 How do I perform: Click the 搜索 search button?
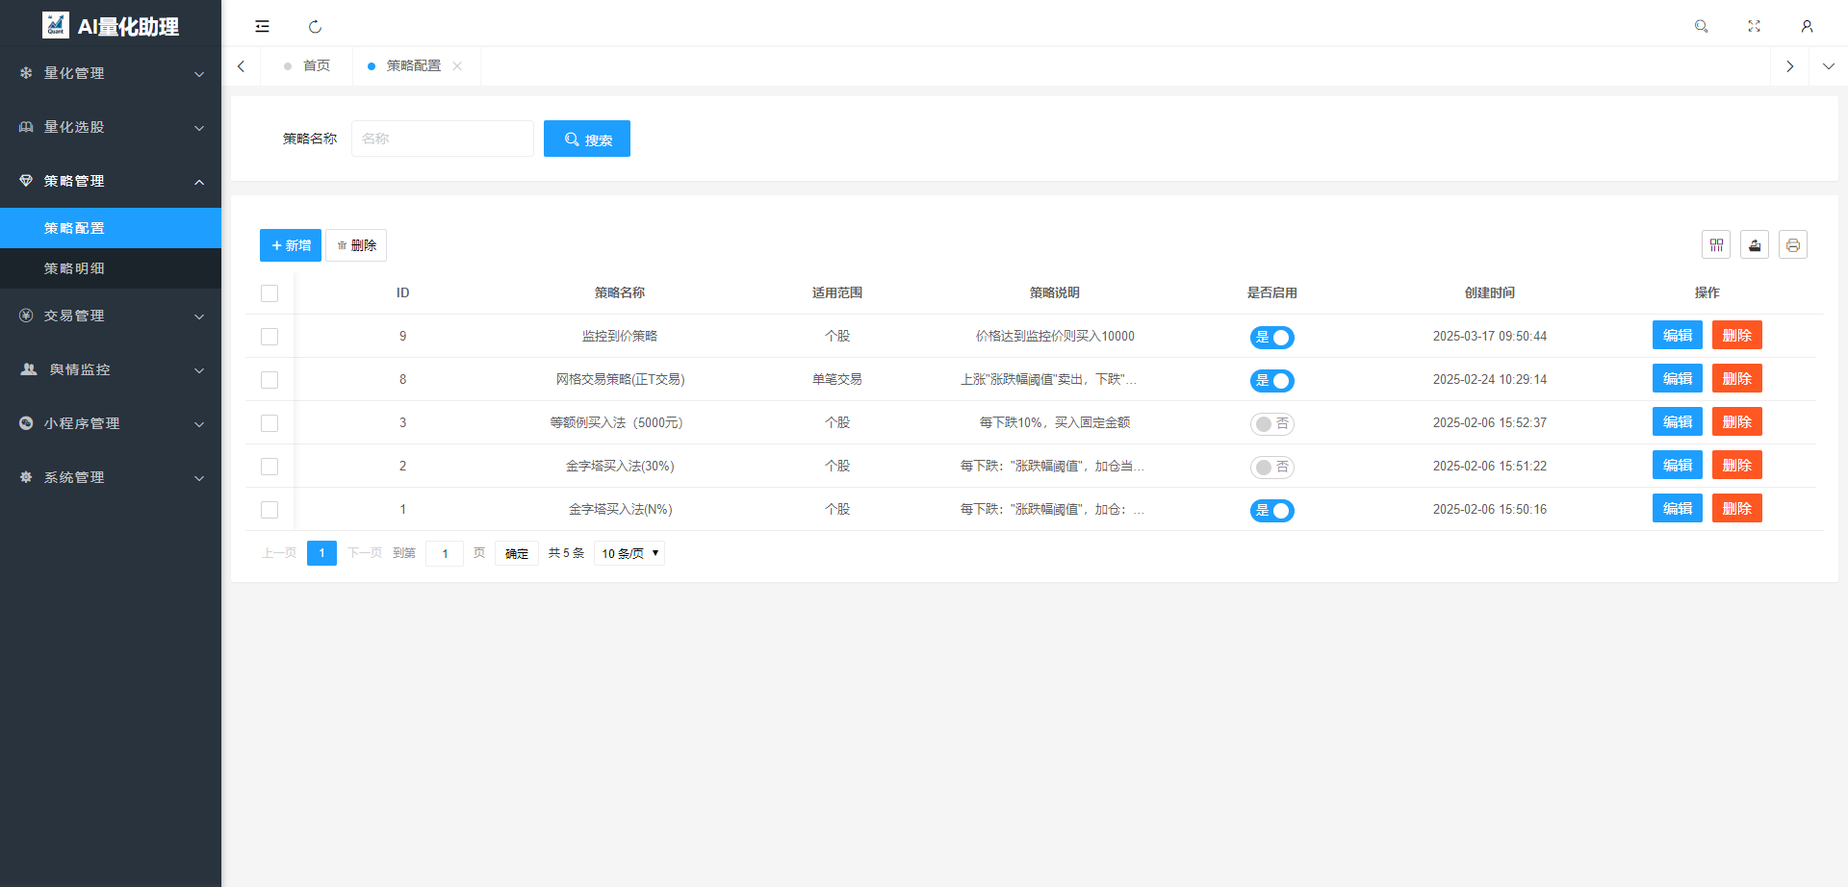pyautogui.click(x=586, y=139)
